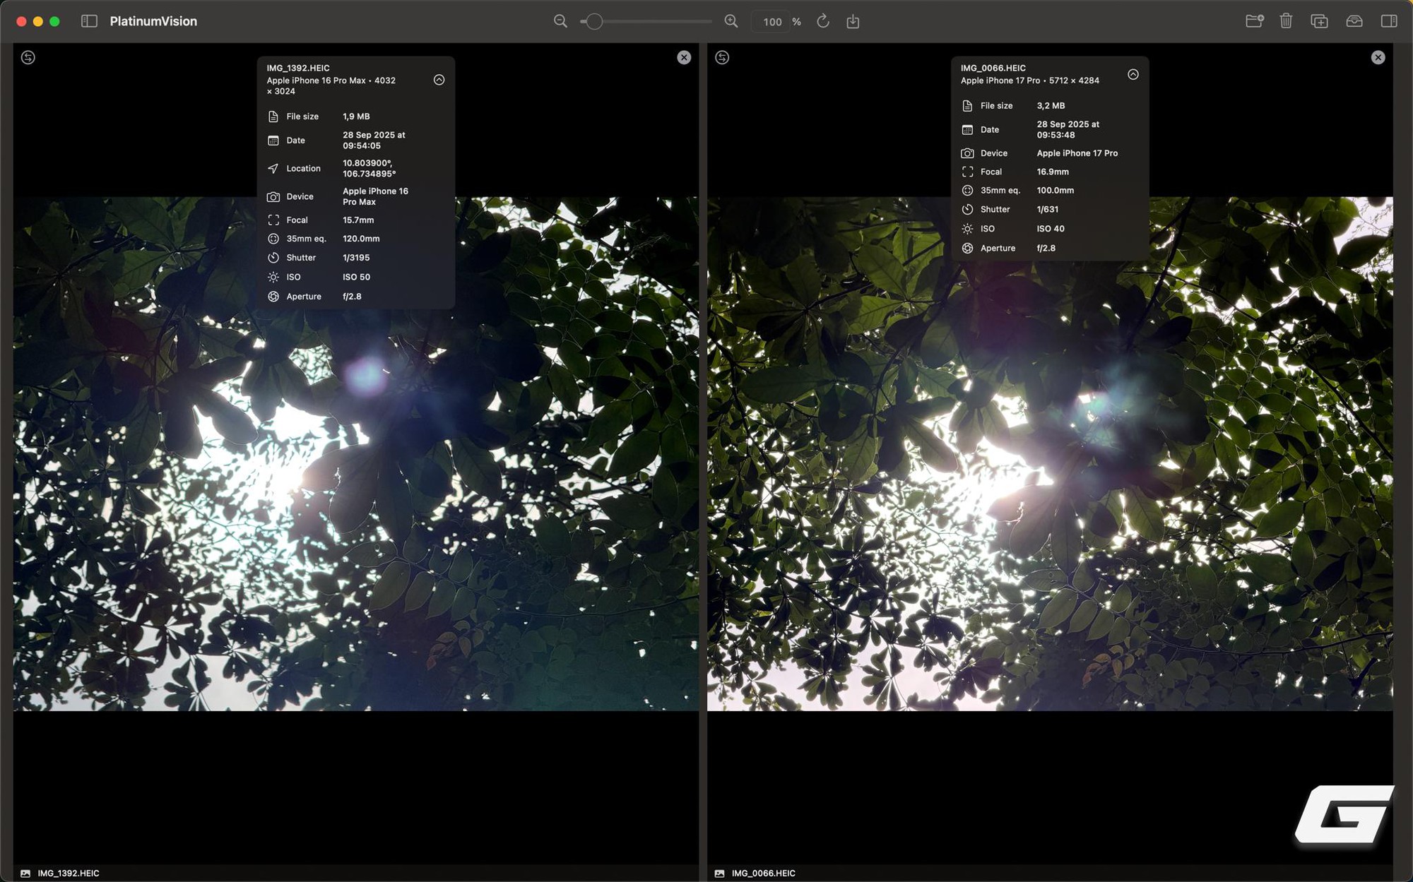Collapse the IMG_1392.HEIC info panel
This screenshot has width=1413, height=882.
coord(439,80)
